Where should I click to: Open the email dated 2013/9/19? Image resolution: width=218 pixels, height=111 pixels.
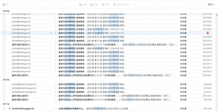(107, 41)
